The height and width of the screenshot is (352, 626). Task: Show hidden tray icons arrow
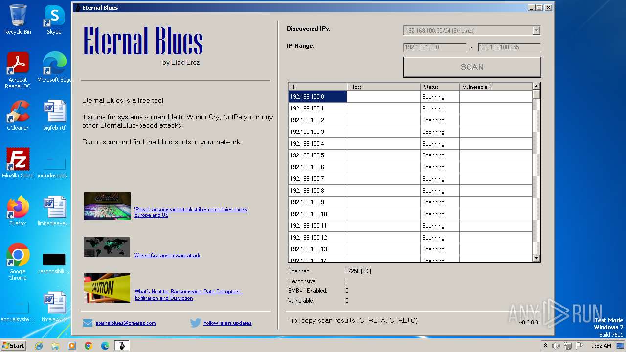(545, 346)
